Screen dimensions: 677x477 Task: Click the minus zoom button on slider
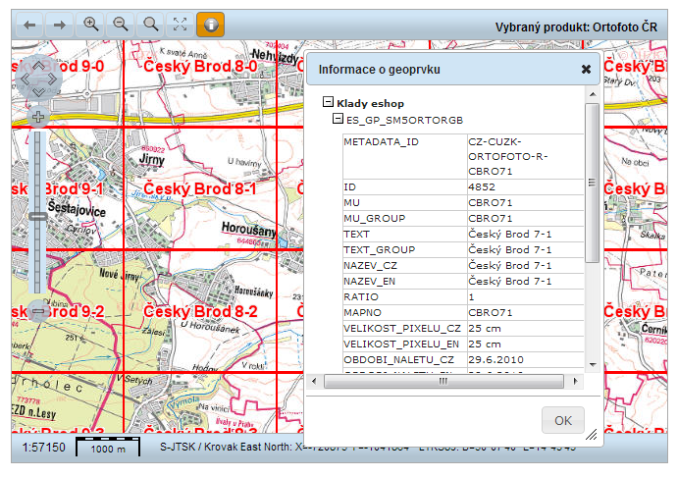[38, 311]
